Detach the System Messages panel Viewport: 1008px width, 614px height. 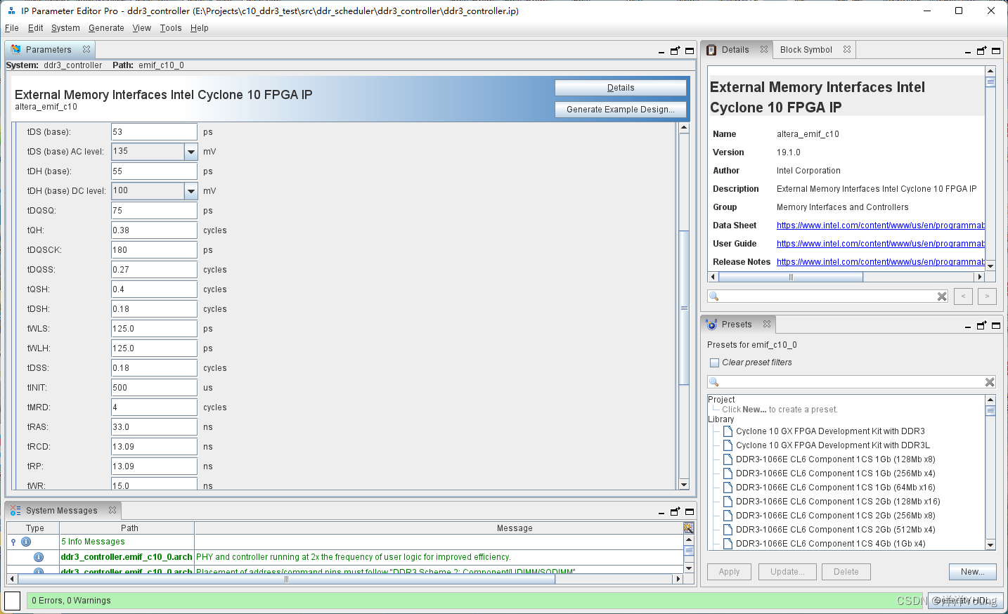676,511
